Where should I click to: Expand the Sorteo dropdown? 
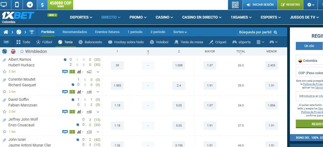180,32
